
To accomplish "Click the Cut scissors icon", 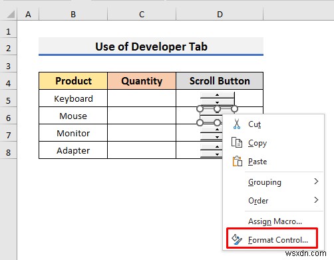I will point(237,124).
